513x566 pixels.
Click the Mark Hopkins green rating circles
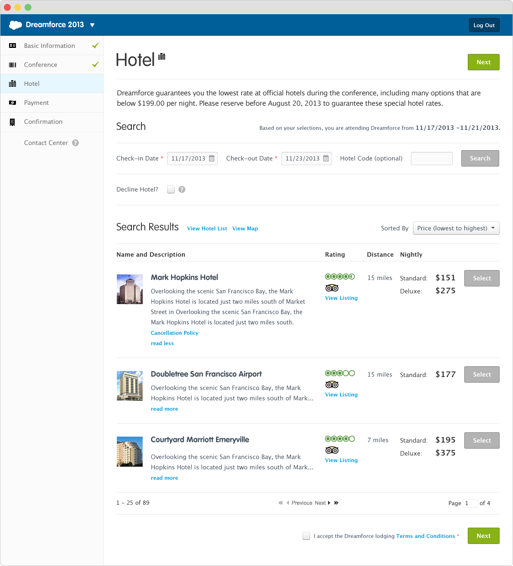[340, 277]
